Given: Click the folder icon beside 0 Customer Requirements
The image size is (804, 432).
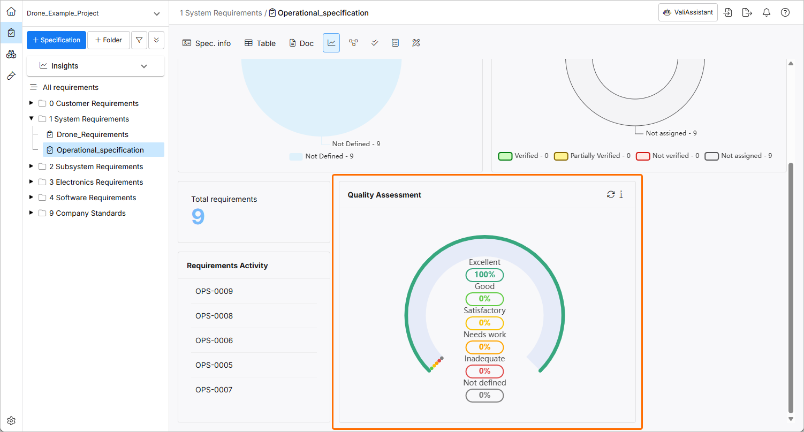Looking at the screenshot, I should [42, 103].
